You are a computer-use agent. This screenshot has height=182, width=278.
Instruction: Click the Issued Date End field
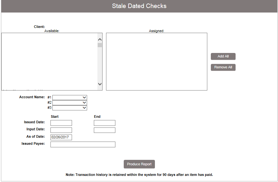point(104,123)
